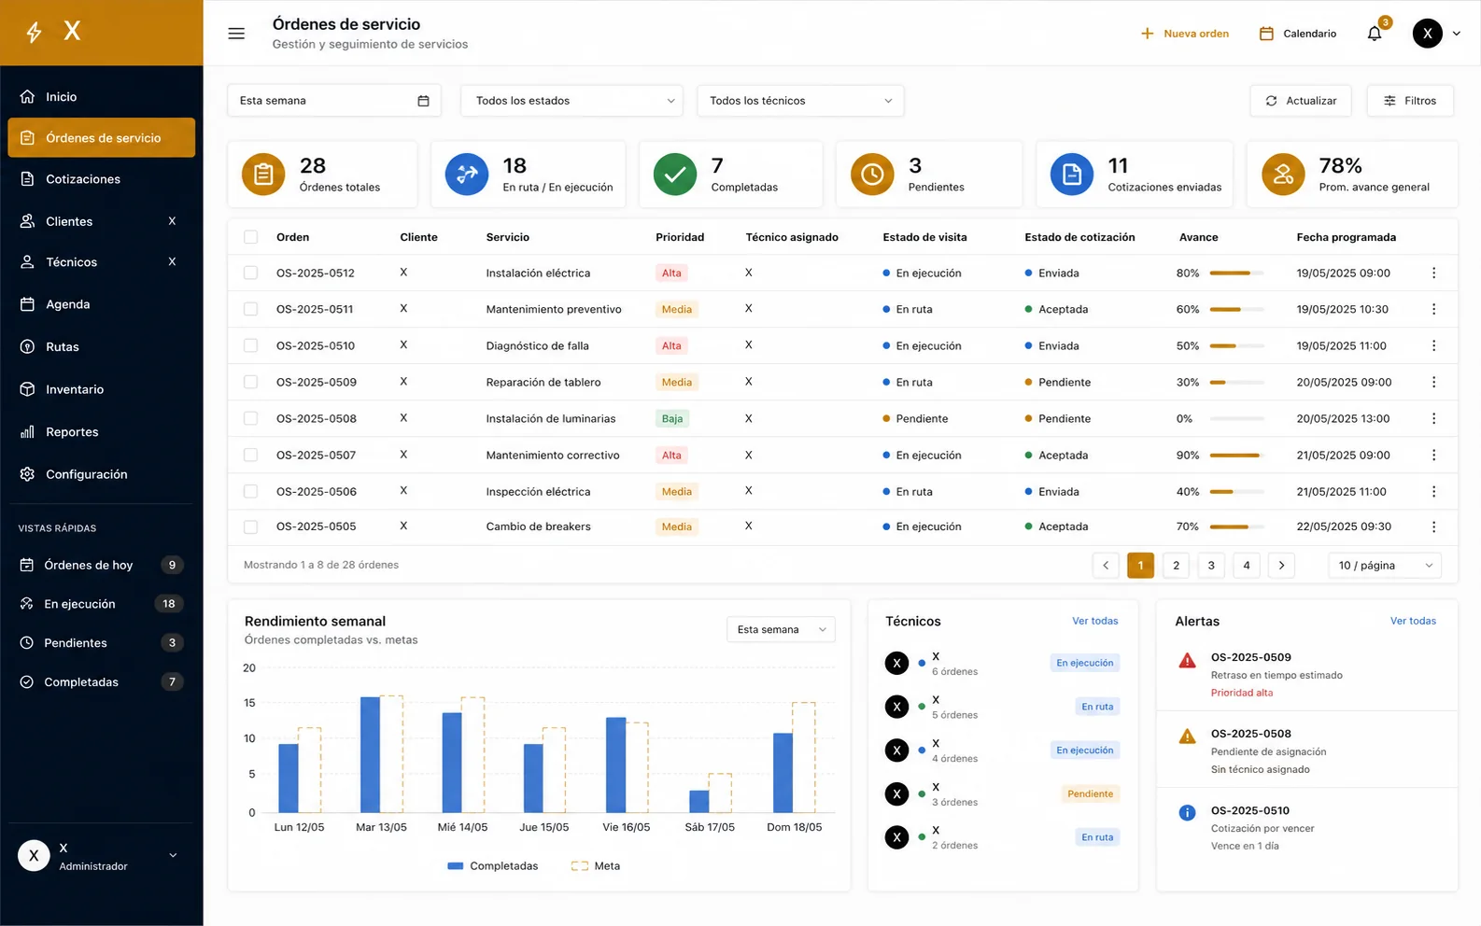This screenshot has height=926, width=1481.
Task: Click the Completadas checkmark icon
Action: point(675,175)
